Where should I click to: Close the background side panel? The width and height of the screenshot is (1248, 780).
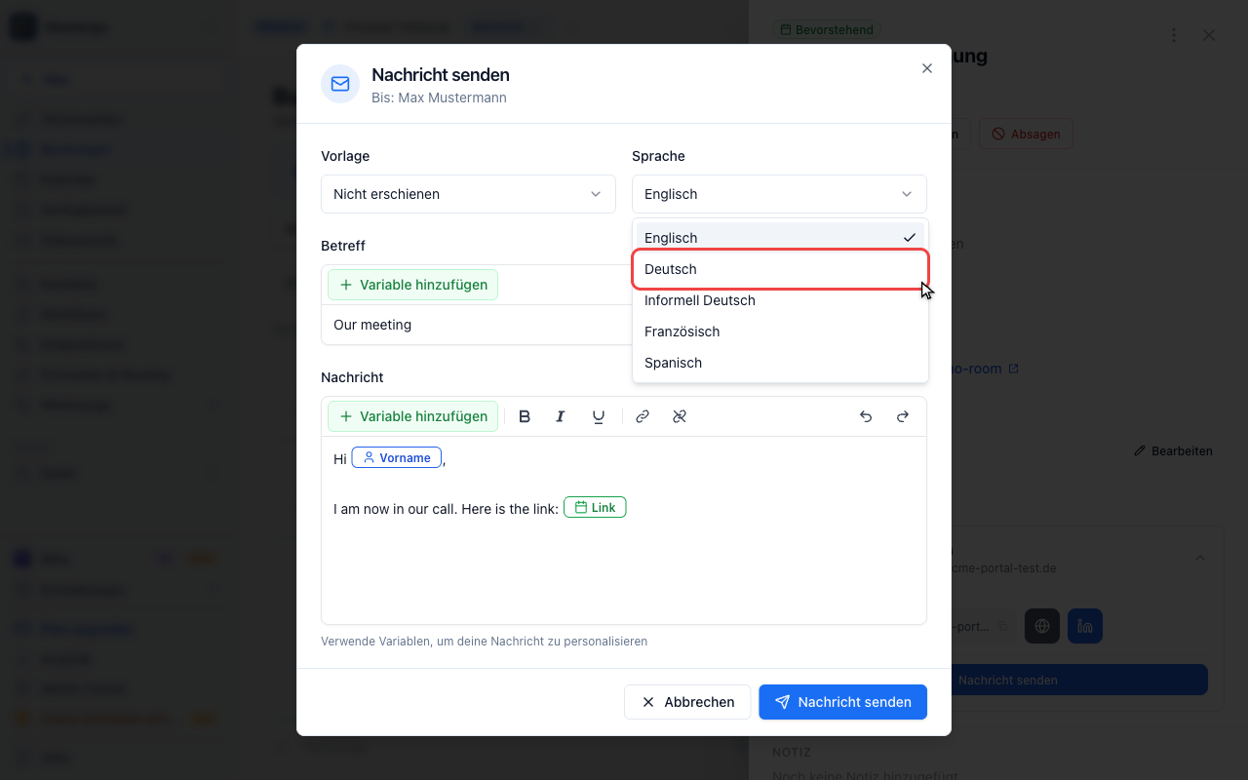(x=1209, y=35)
